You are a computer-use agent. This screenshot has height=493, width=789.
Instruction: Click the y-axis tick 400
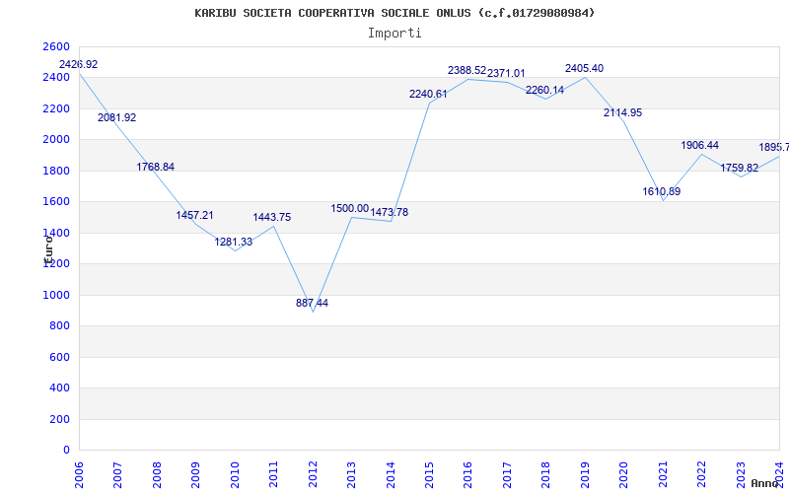point(60,388)
